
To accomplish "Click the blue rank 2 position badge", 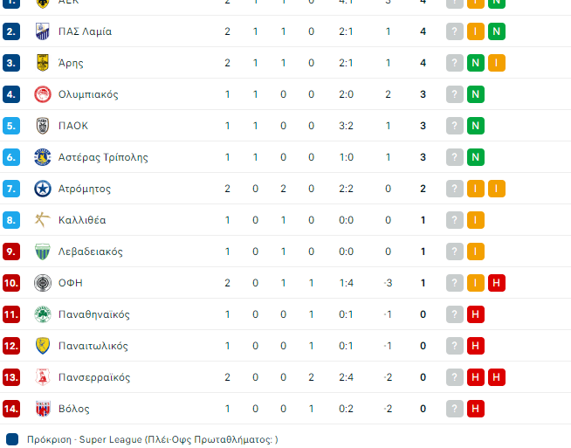I will tap(11, 31).
